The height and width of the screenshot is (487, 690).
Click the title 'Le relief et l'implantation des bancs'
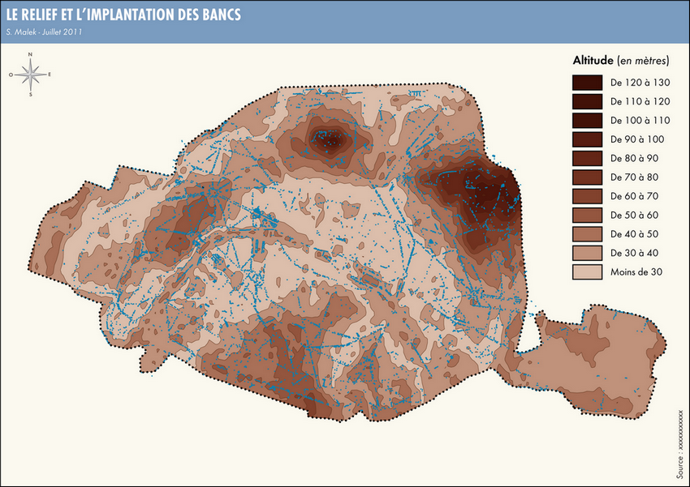123,15
